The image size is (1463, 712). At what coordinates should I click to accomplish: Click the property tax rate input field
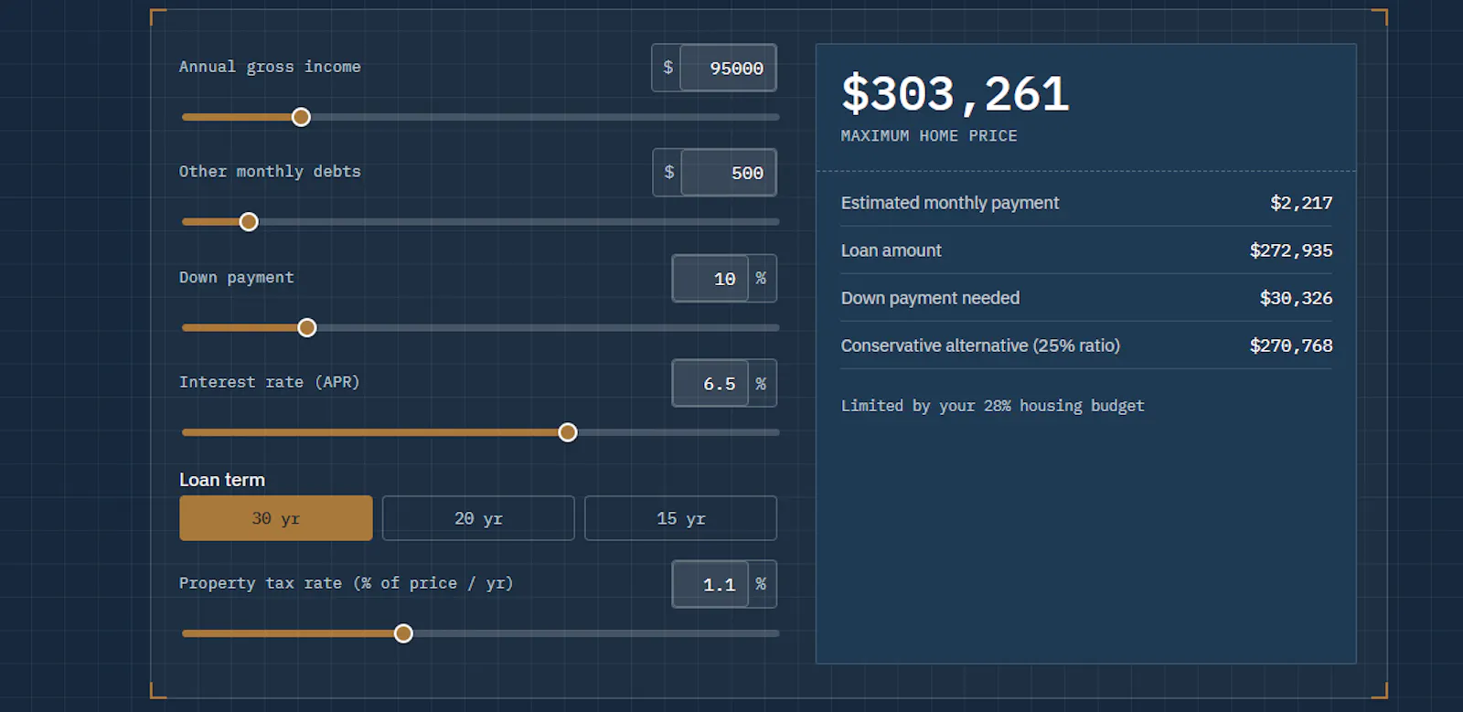pyautogui.click(x=710, y=584)
